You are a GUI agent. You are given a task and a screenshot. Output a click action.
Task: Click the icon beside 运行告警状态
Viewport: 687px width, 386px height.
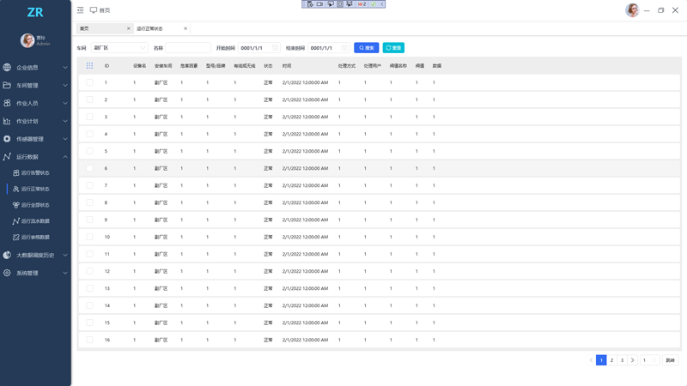tap(15, 173)
